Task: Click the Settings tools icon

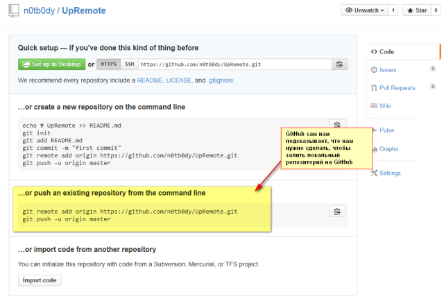Action: click(374, 173)
